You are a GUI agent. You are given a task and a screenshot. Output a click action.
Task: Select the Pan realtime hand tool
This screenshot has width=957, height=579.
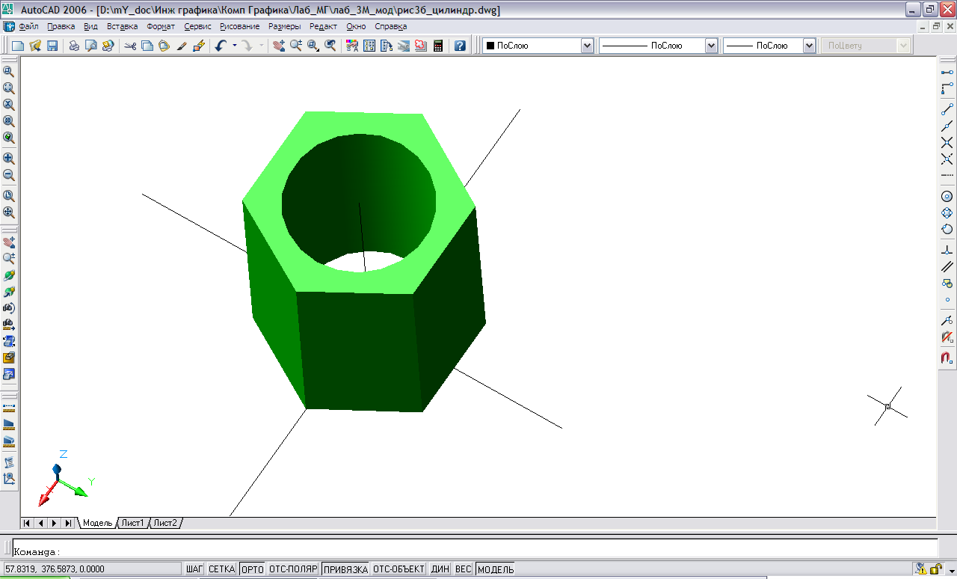[x=279, y=46]
